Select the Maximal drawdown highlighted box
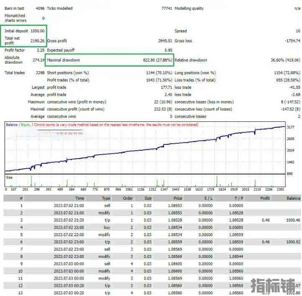 coord(110,60)
